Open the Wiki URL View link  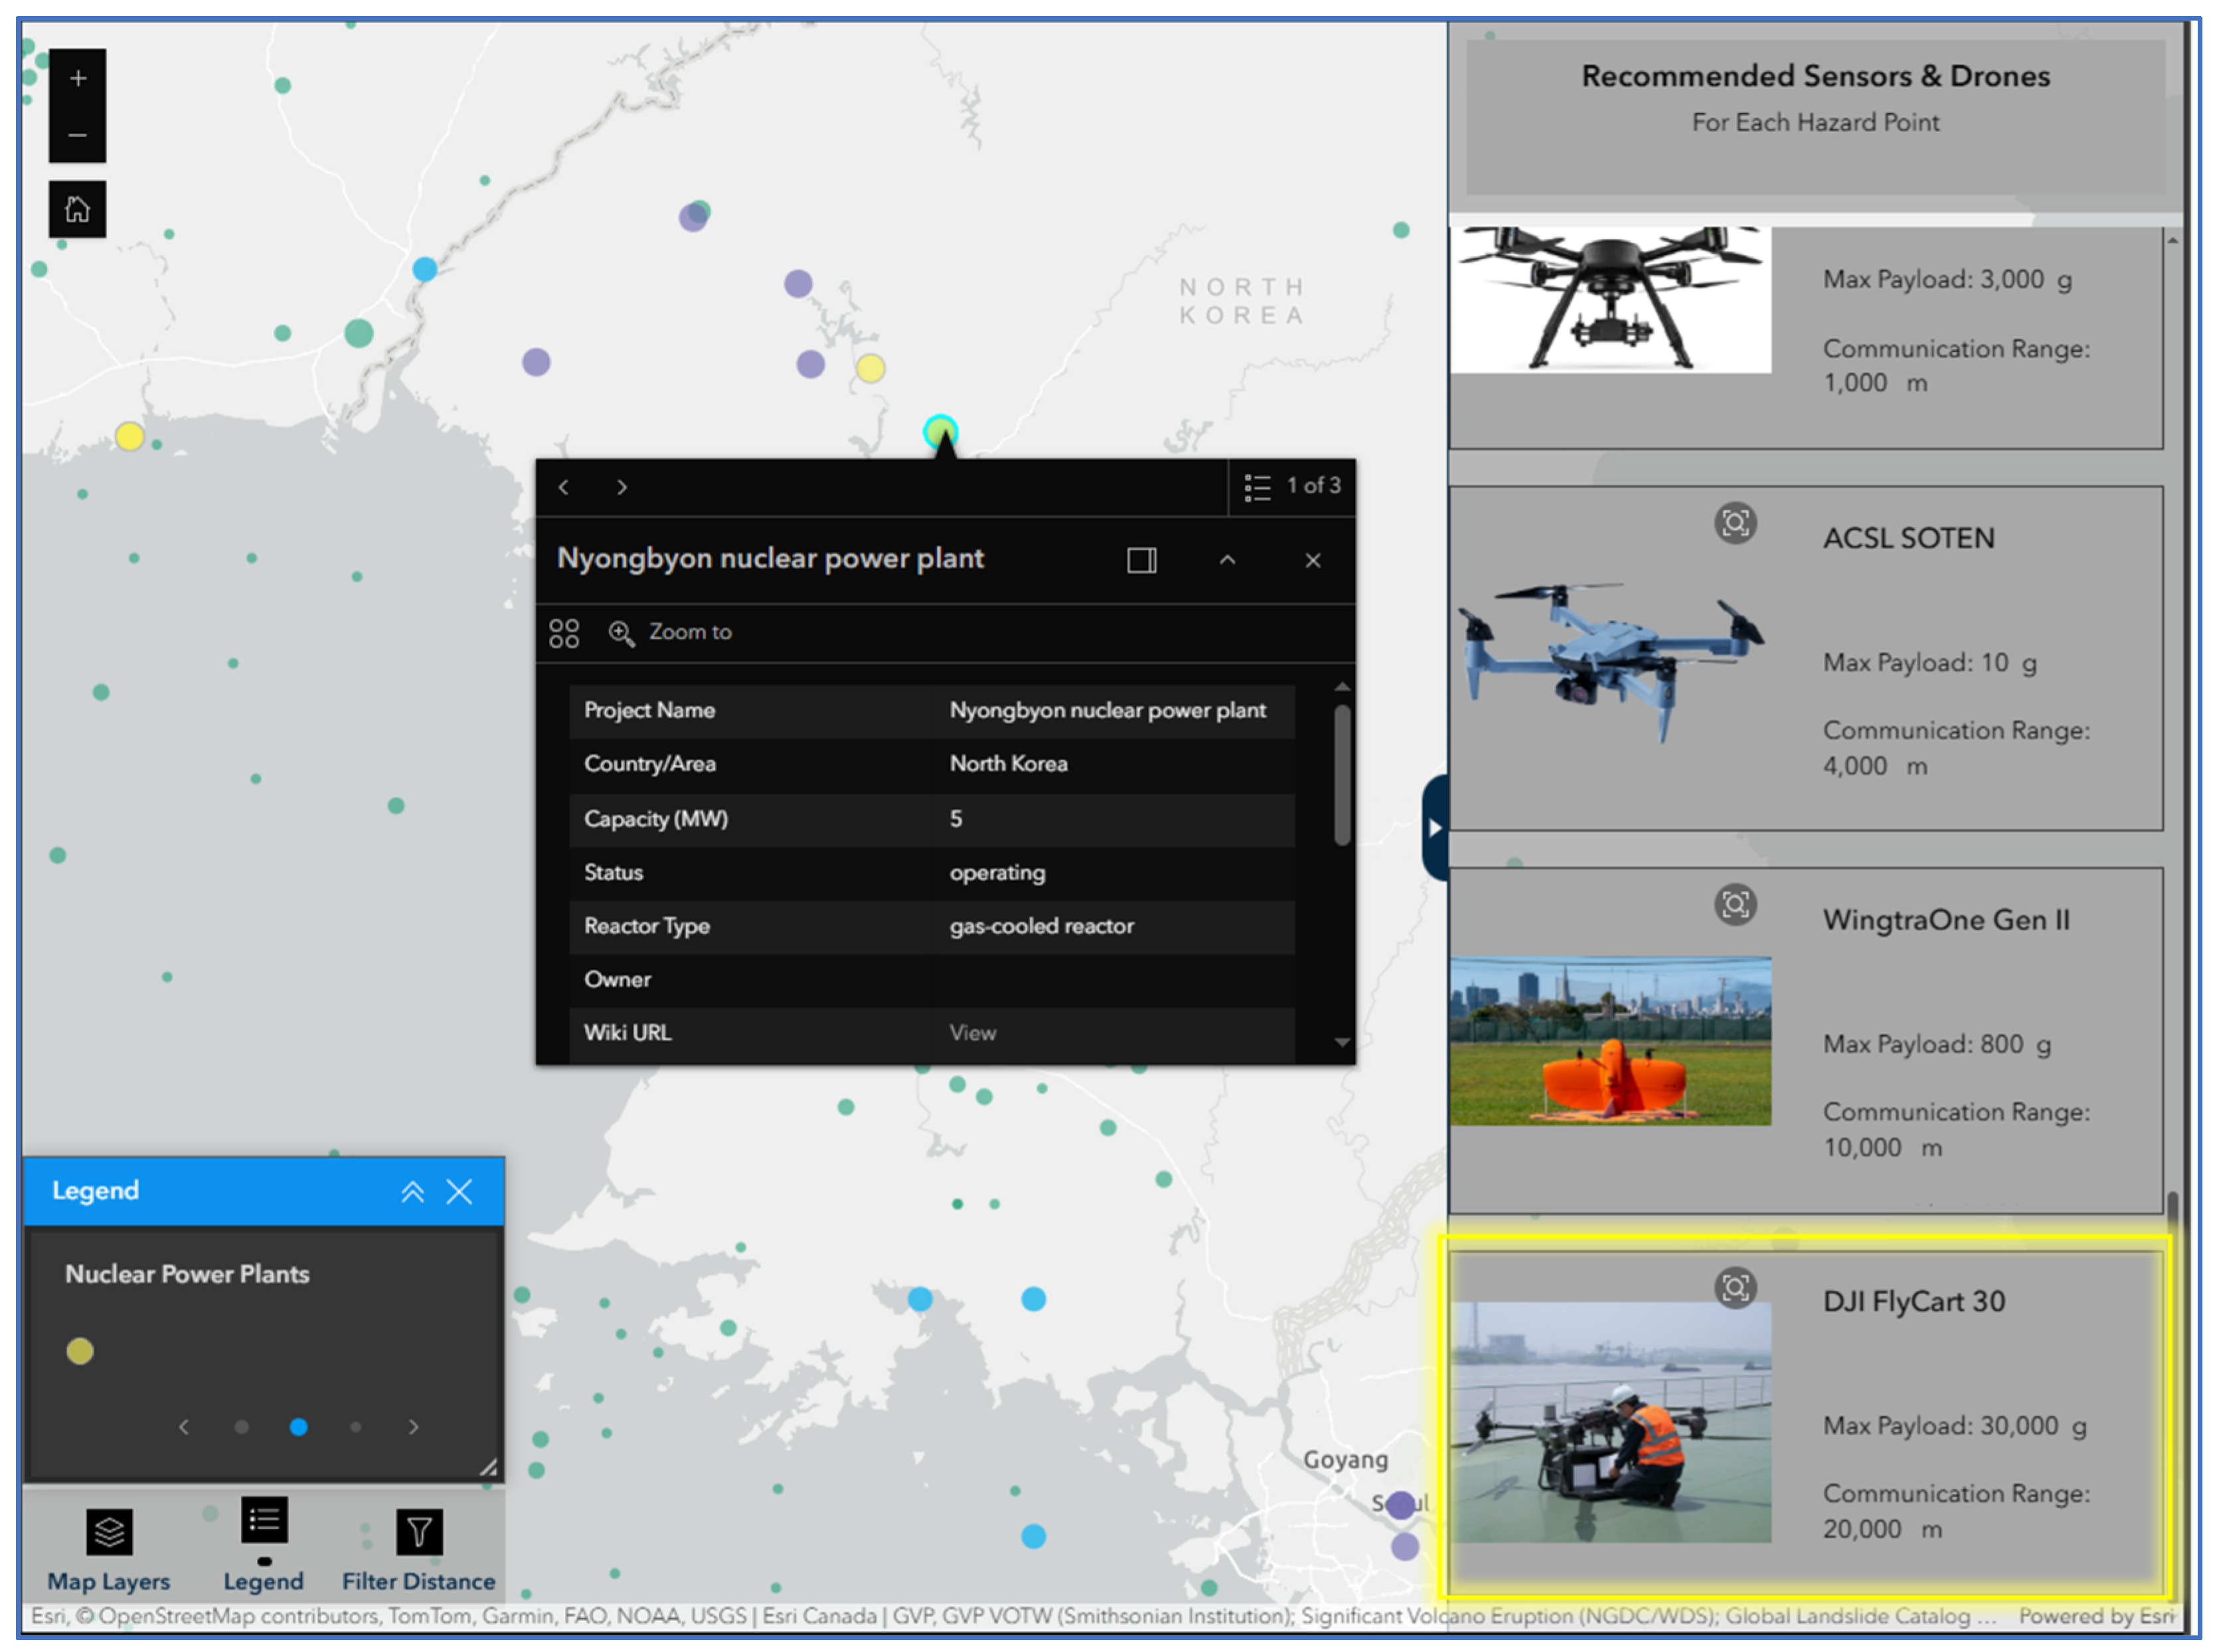pyautogui.click(x=972, y=1033)
